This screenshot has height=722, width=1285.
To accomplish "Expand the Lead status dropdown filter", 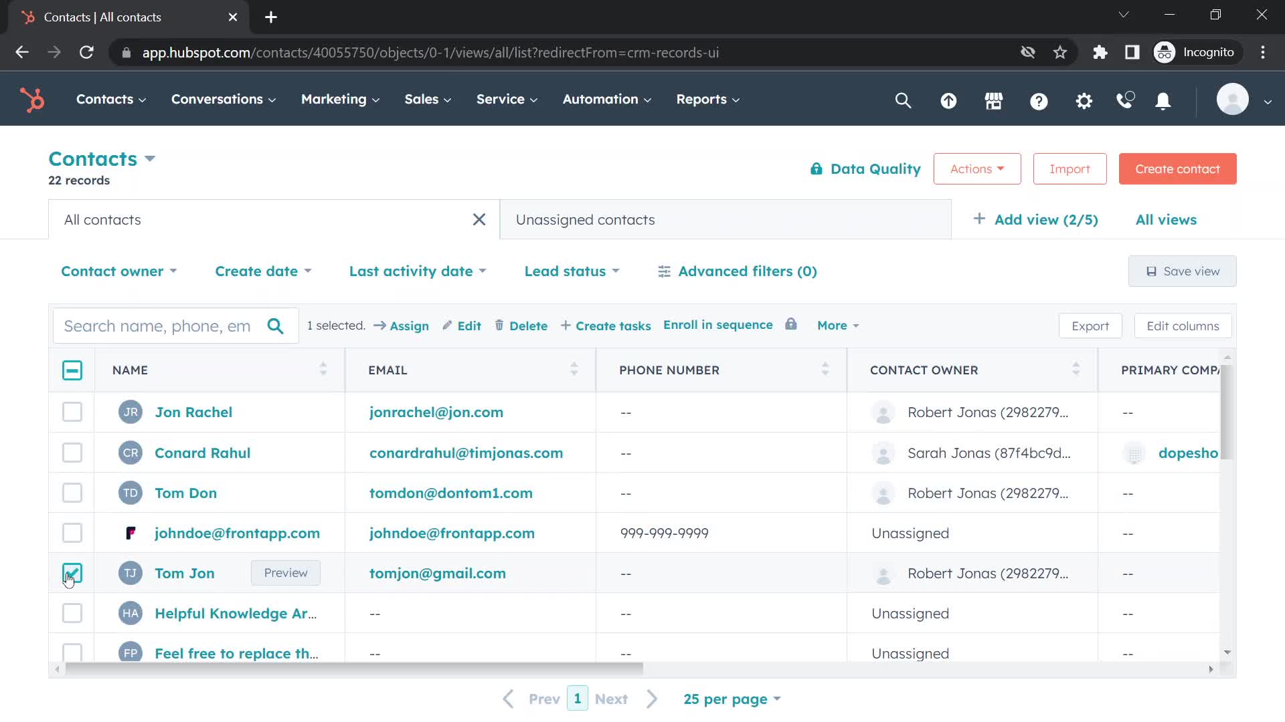I will [572, 271].
